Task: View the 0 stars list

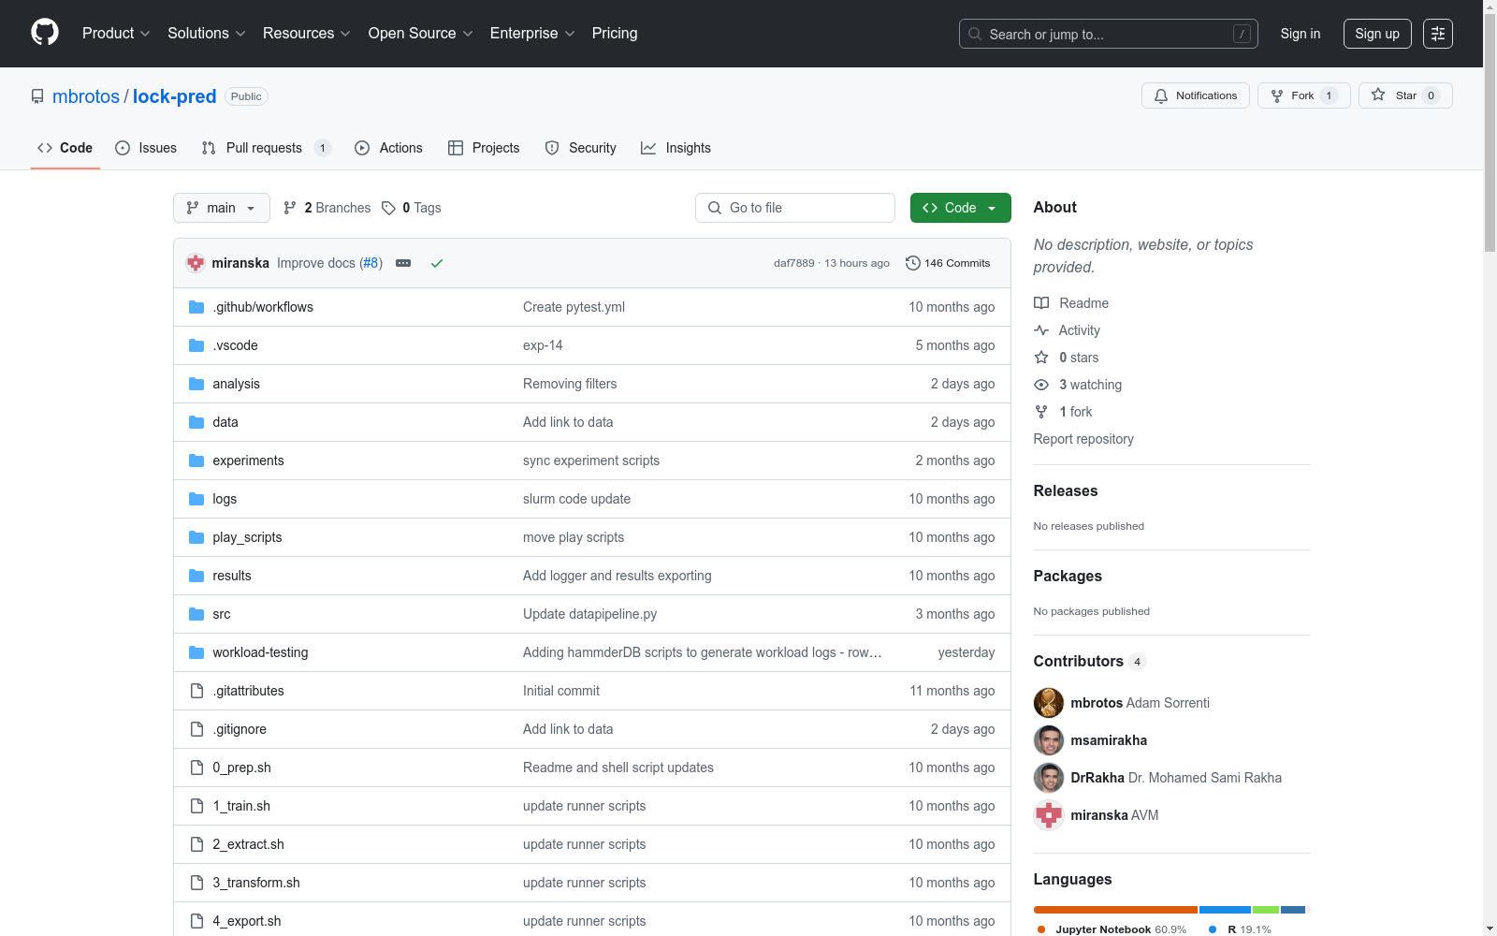Action: click(1067, 358)
